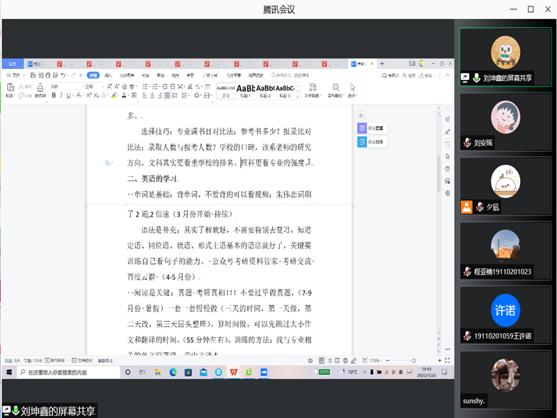Click the text highlight color icon

pos(113,95)
